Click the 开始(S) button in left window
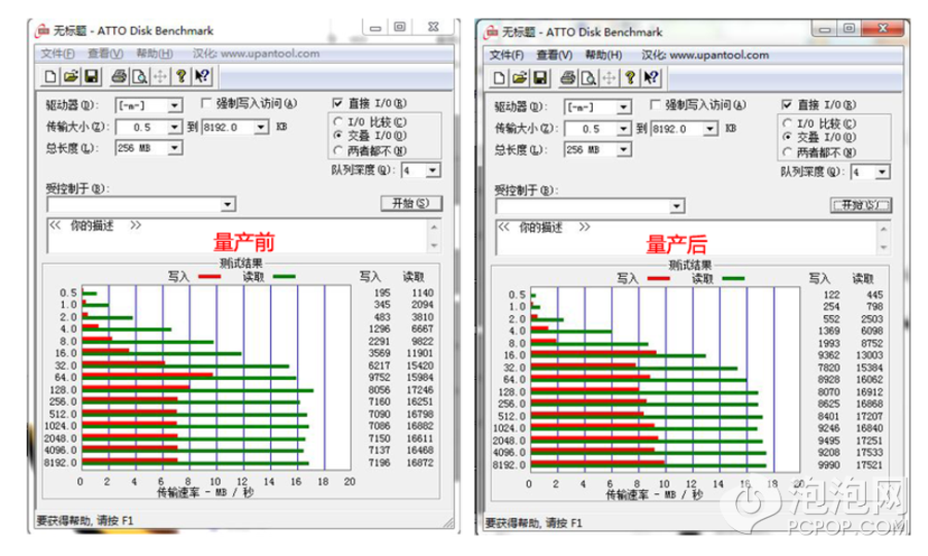 (411, 203)
